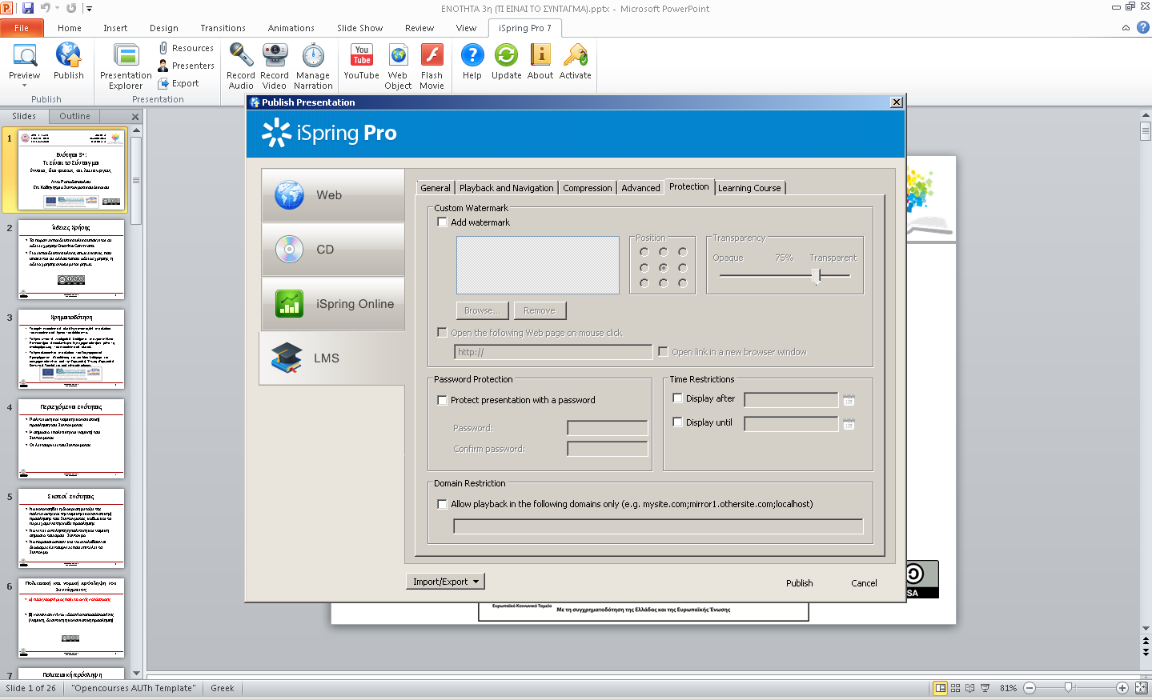Open the Import/Export dropdown
This screenshot has height=700, width=1152.
(x=445, y=582)
